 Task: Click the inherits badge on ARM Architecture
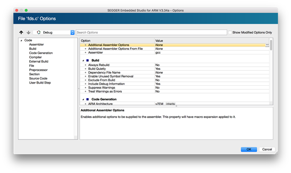[171, 104]
